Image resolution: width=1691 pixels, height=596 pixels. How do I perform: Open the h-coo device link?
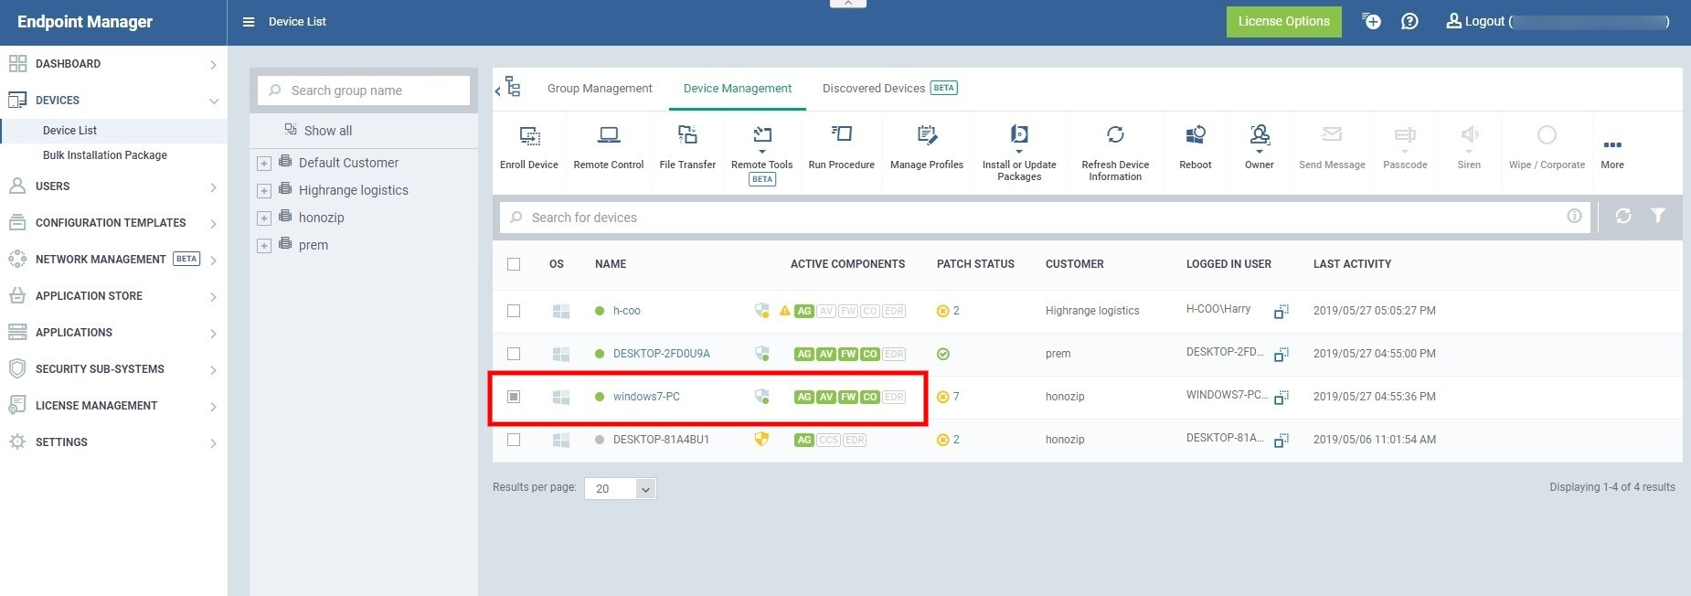click(x=627, y=311)
